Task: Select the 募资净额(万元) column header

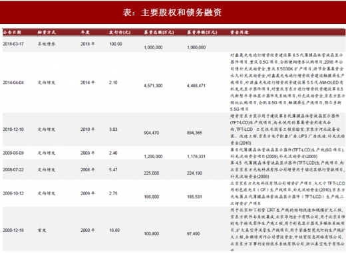Action: click(x=202, y=33)
